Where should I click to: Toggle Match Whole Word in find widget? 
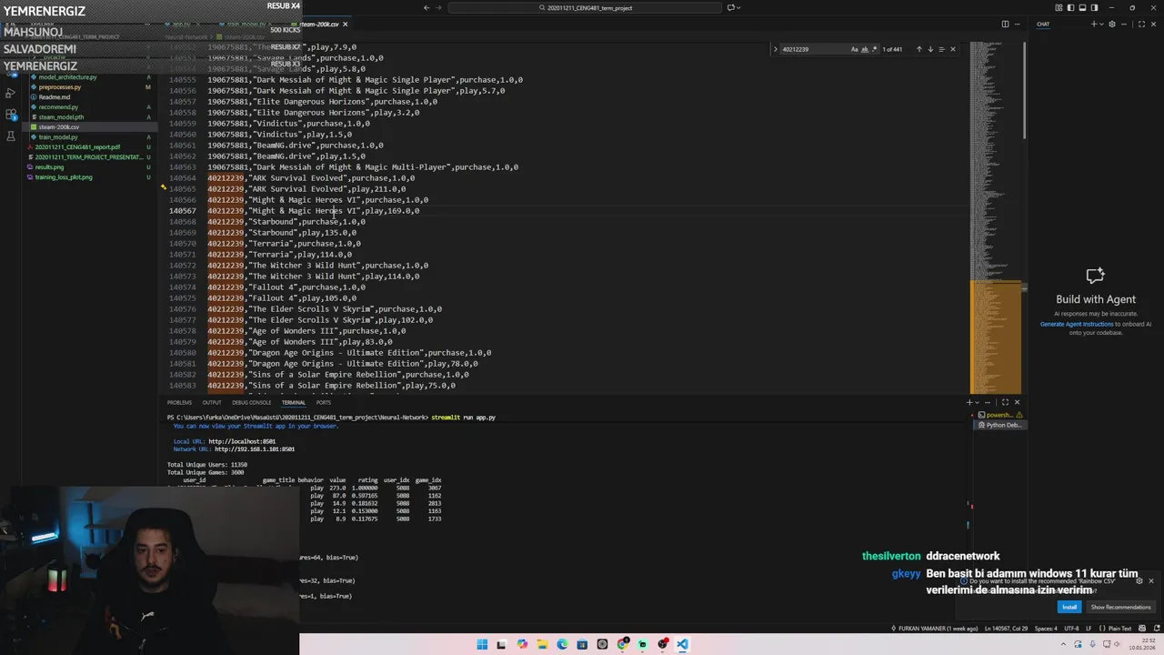[x=865, y=49]
